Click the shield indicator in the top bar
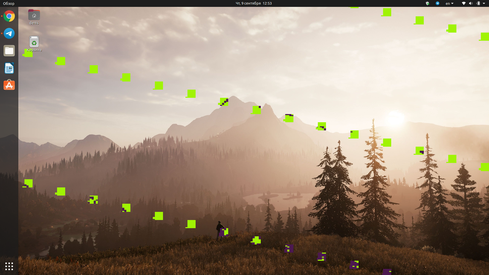Screen dimensions: 489x275 tap(427, 3)
